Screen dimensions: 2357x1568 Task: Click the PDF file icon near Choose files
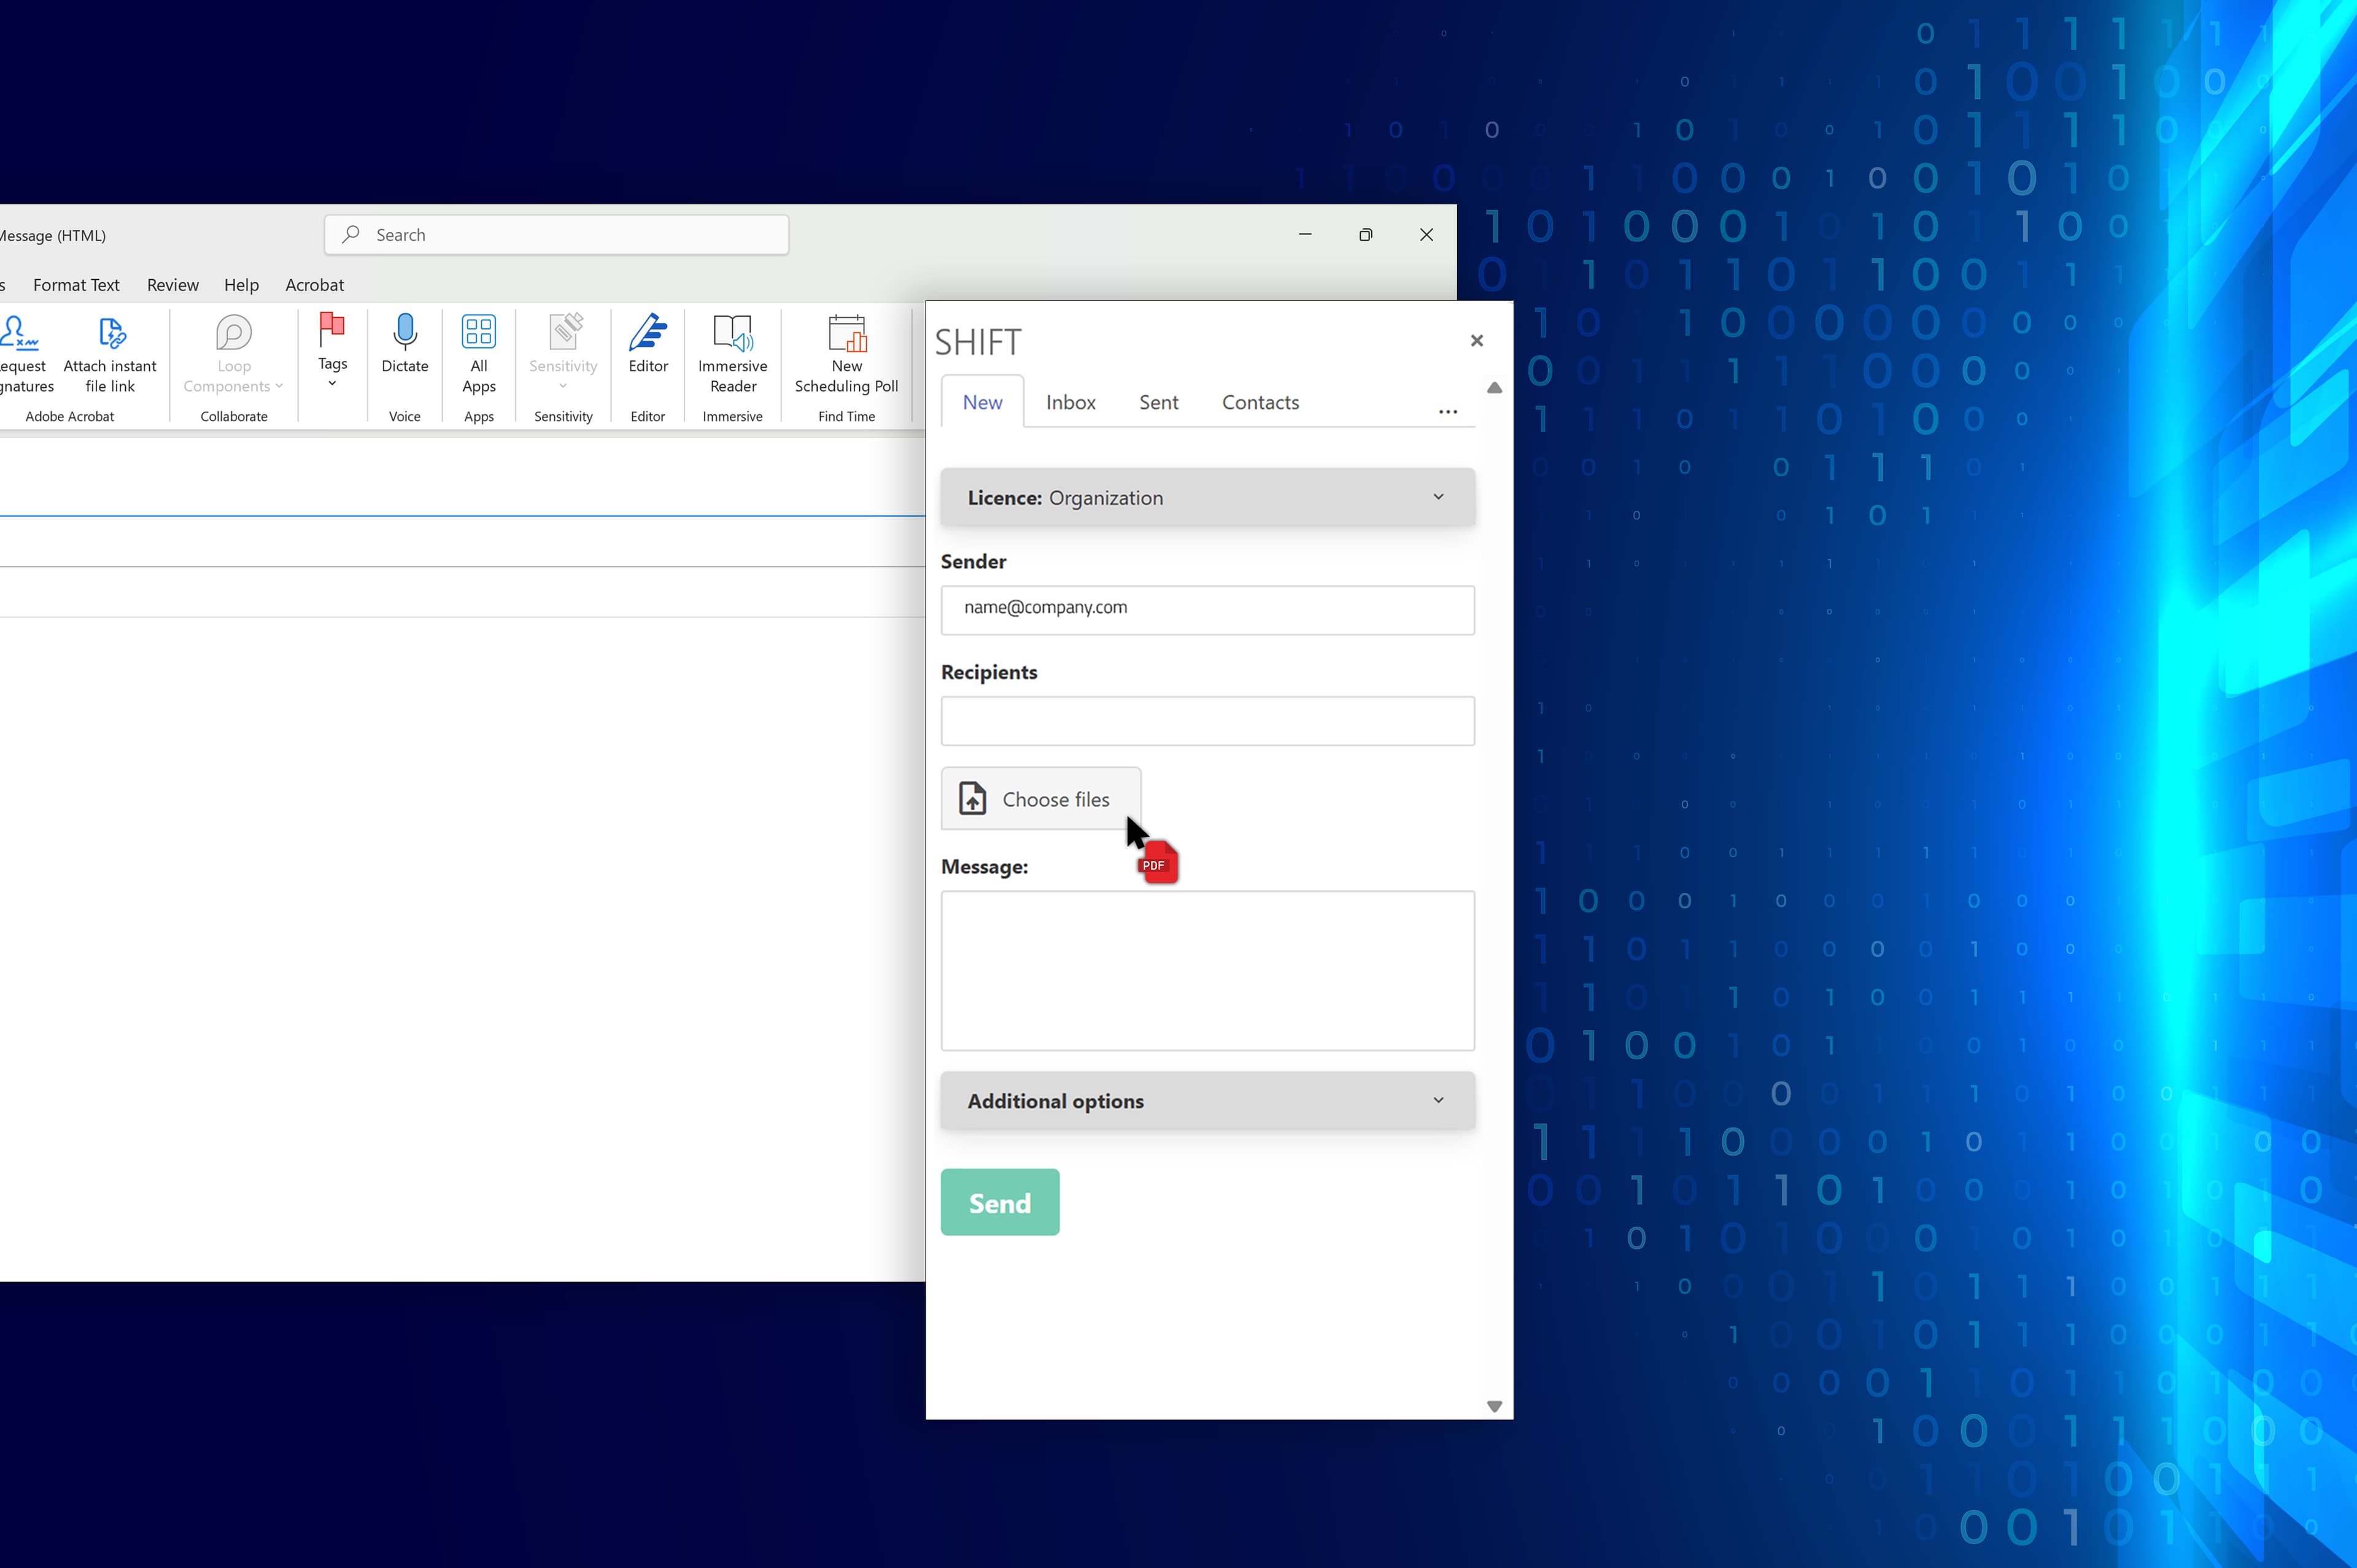point(1156,861)
